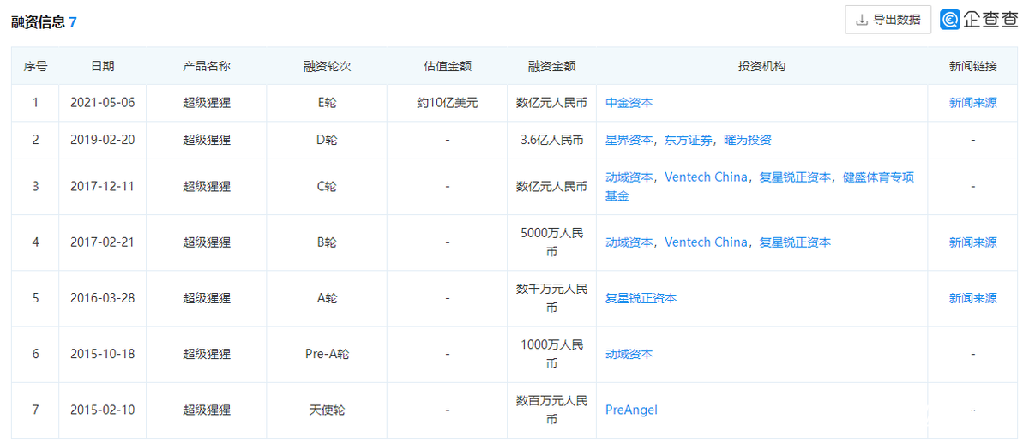Screen dimensions: 1029x443
Task: Select 数亿元人民币 in the C轮 row
Action: (x=552, y=186)
